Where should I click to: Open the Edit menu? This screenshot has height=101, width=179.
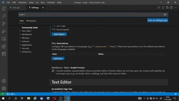point(14,3)
